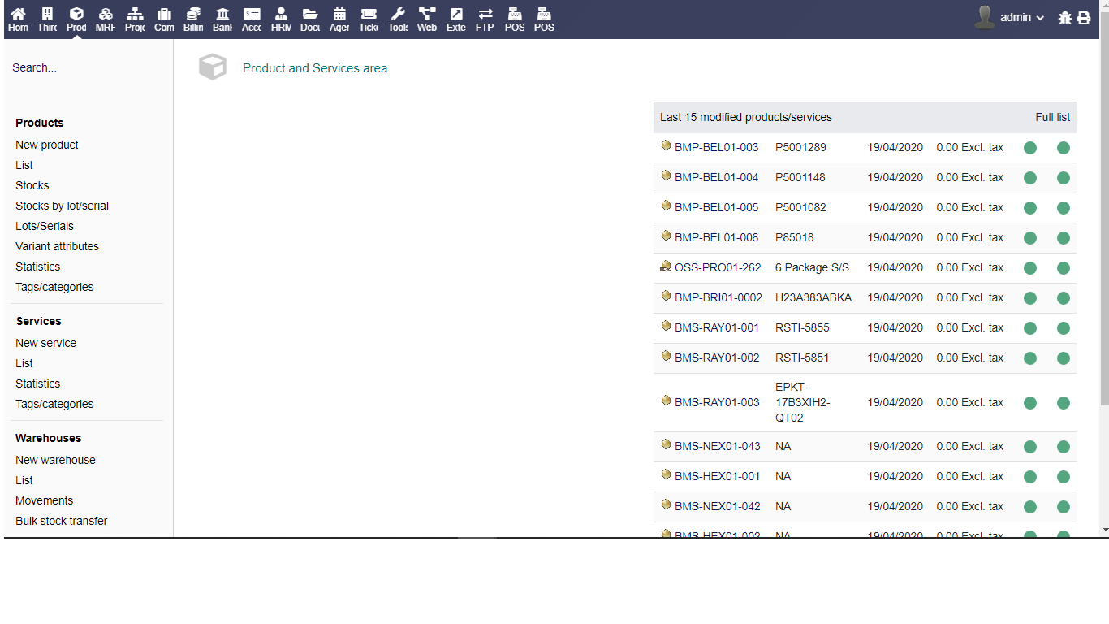Toggle first status dot for BMS-RAY01-001
This screenshot has height=624, width=1109.
point(1030,328)
